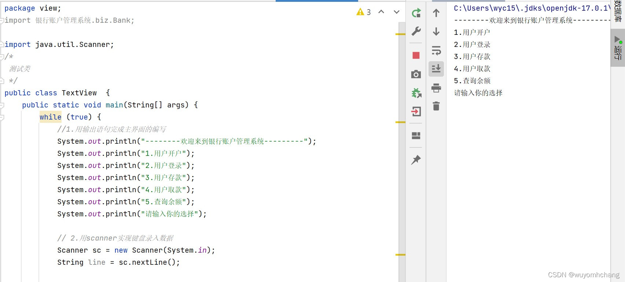Click the comment '测试类'
Viewport: 625px width, 282px height.
(20, 69)
